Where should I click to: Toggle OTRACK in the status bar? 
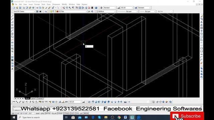coord(67,113)
